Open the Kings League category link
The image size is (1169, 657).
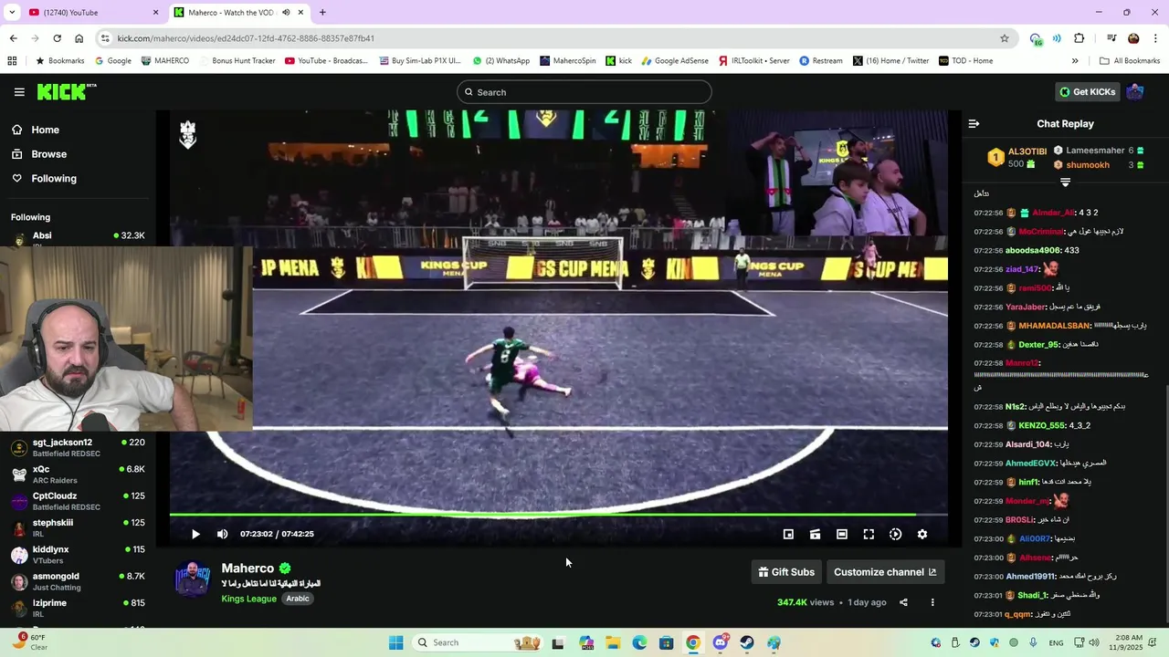click(x=248, y=599)
